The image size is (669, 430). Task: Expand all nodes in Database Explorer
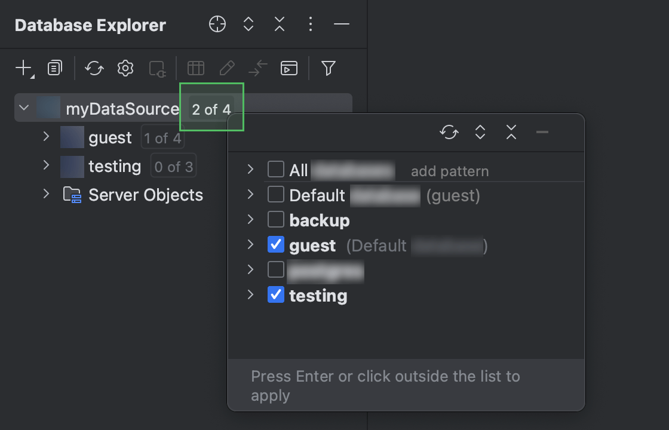point(248,24)
